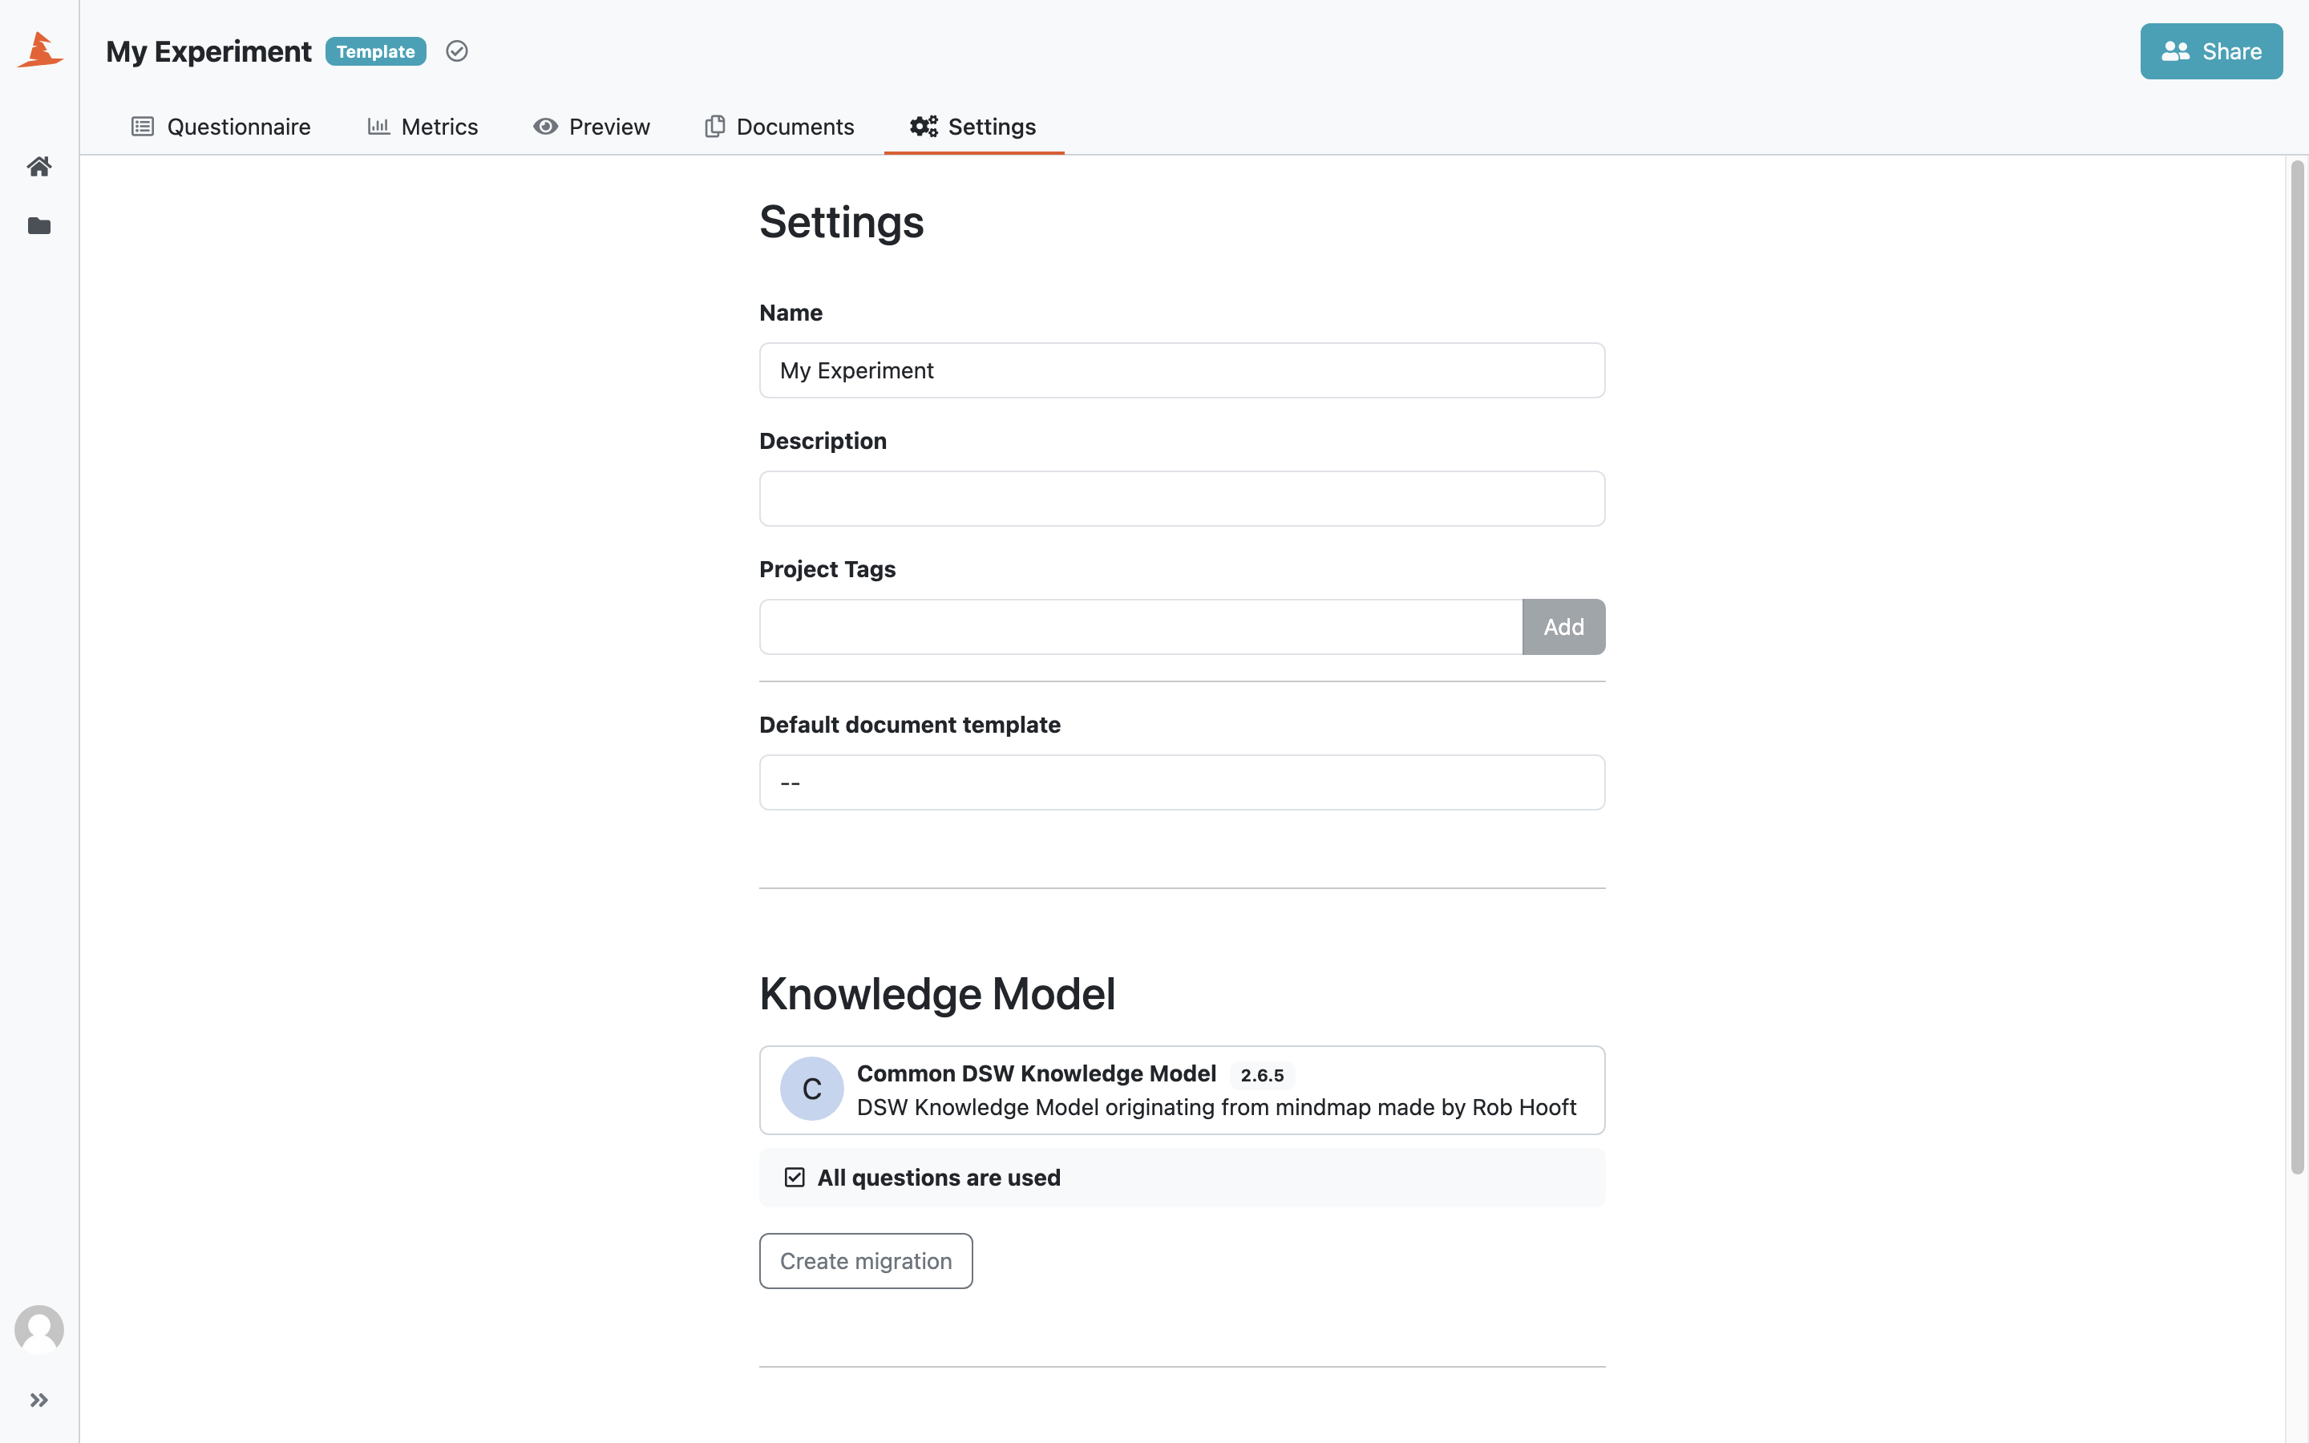Click Create migration button
The height and width of the screenshot is (1443, 2309).
coord(867,1261)
